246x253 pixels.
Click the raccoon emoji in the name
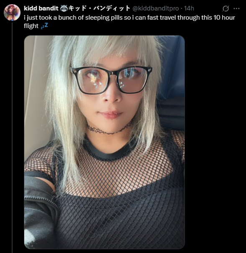coord(64,8)
